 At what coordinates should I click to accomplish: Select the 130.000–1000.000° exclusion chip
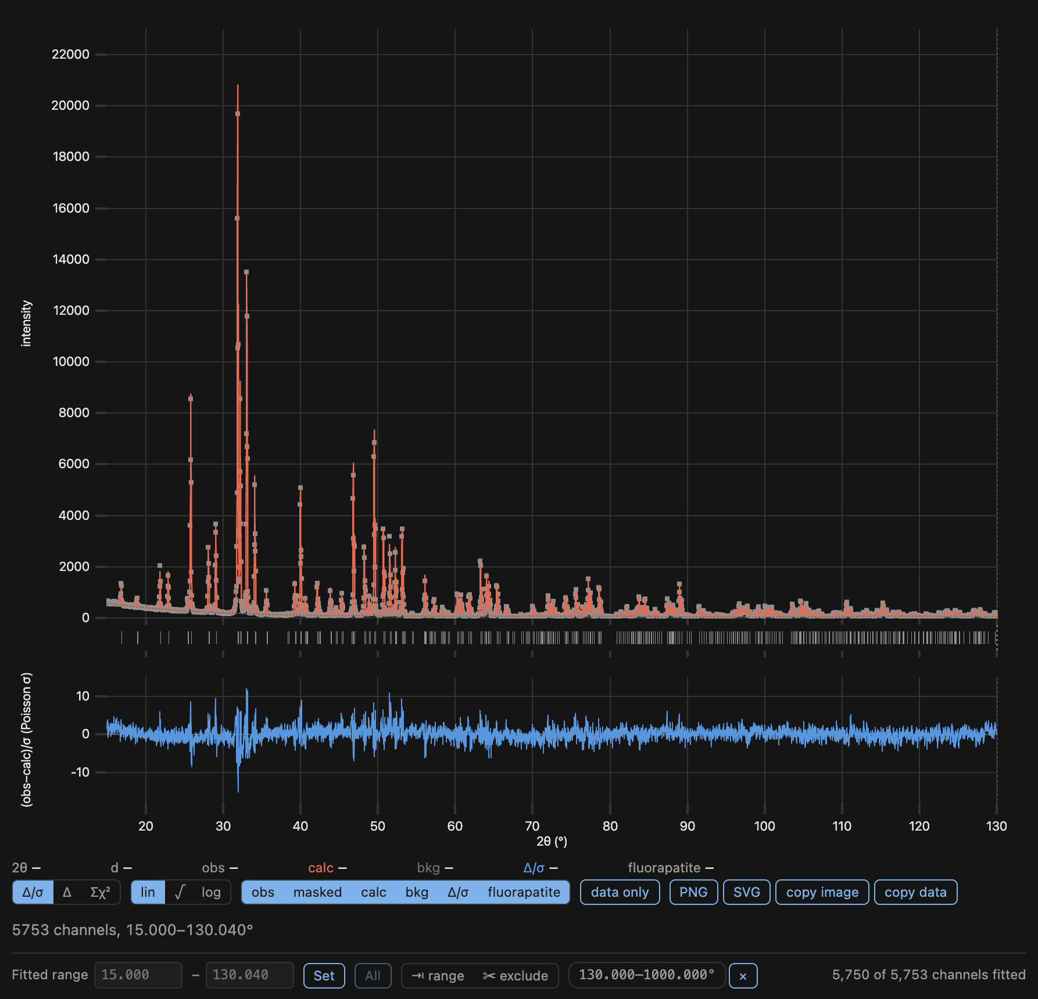tap(647, 975)
